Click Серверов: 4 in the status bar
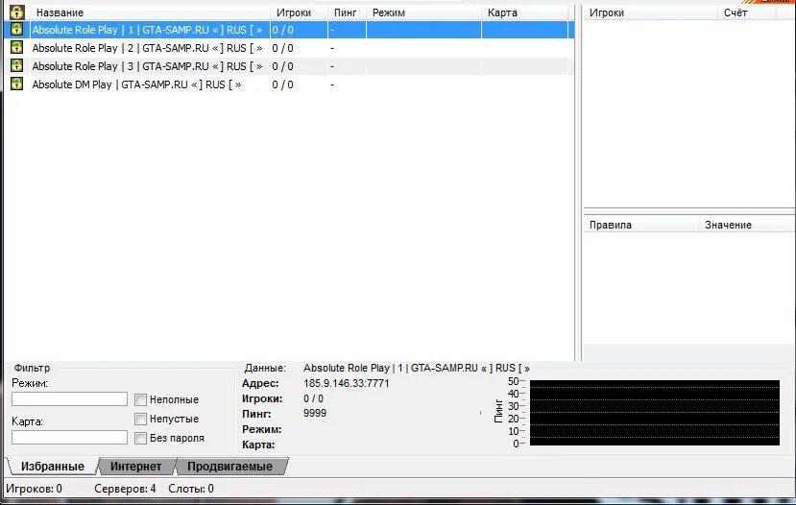The width and height of the screenshot is (796, 505). coord(125,489)
